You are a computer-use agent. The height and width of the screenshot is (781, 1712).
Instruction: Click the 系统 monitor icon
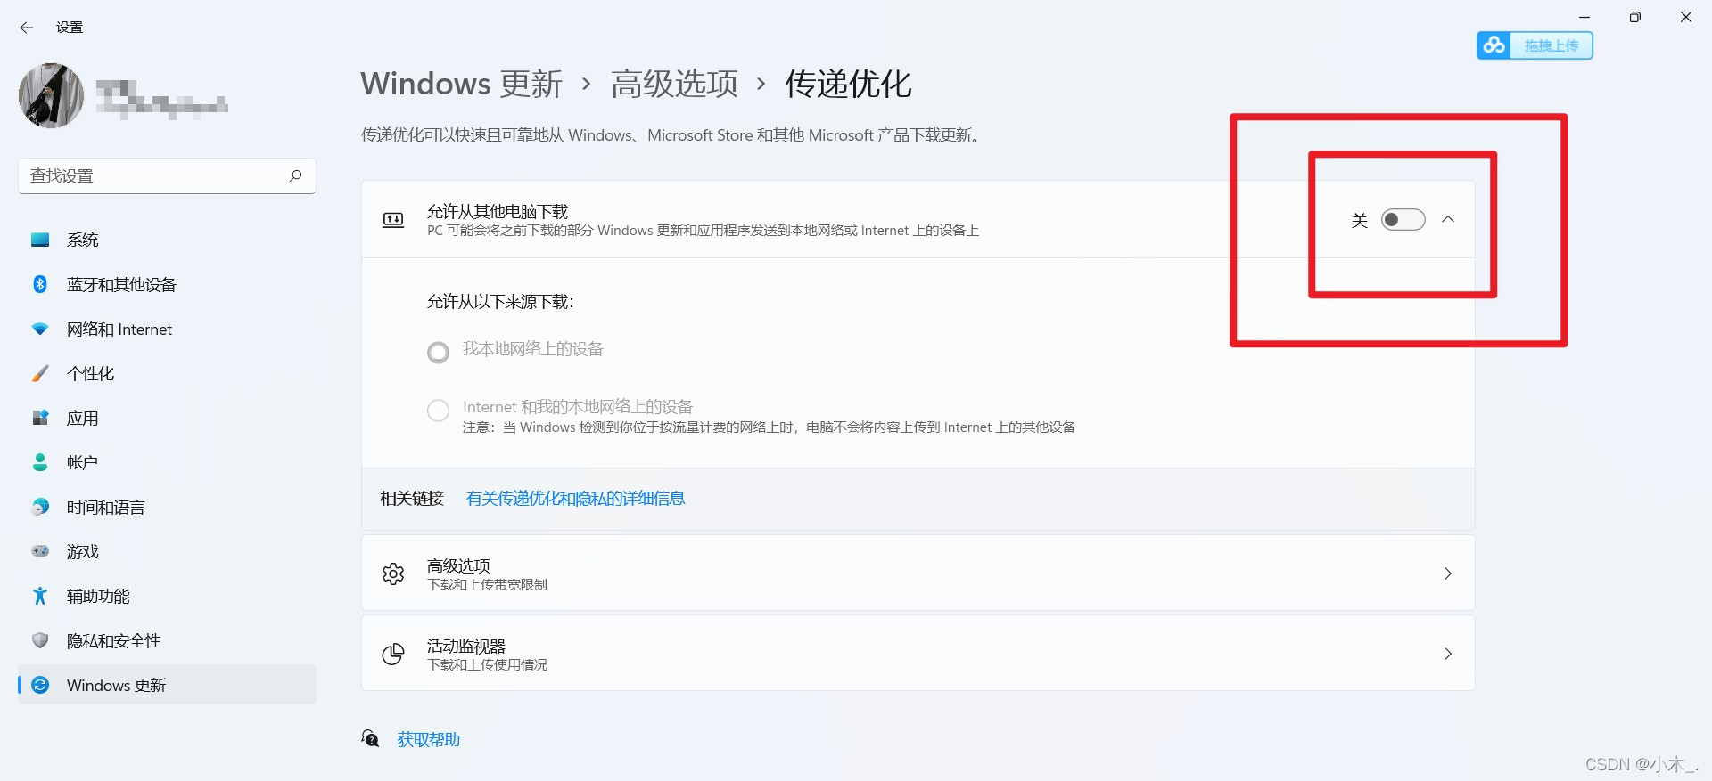(x=40, y=240)
